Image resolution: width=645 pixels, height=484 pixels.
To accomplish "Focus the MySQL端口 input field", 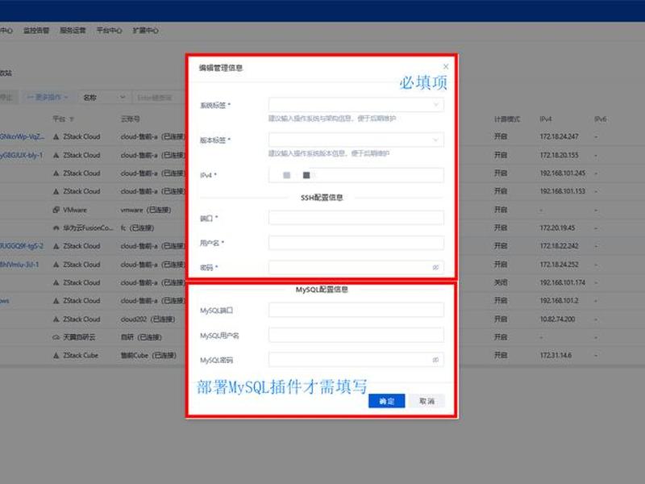I will [x=356, y=310].
